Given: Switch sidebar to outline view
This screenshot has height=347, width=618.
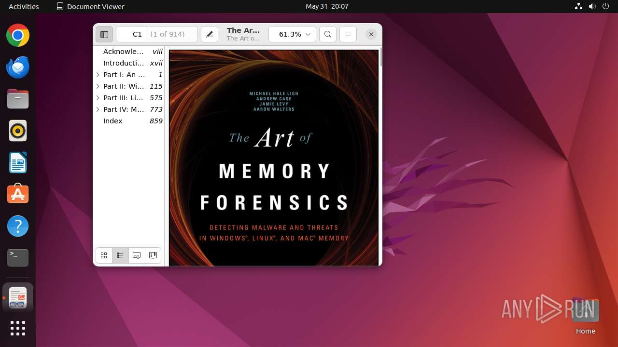Looking at the screenshot, I should pyautogui.click(x=120, y=255).
